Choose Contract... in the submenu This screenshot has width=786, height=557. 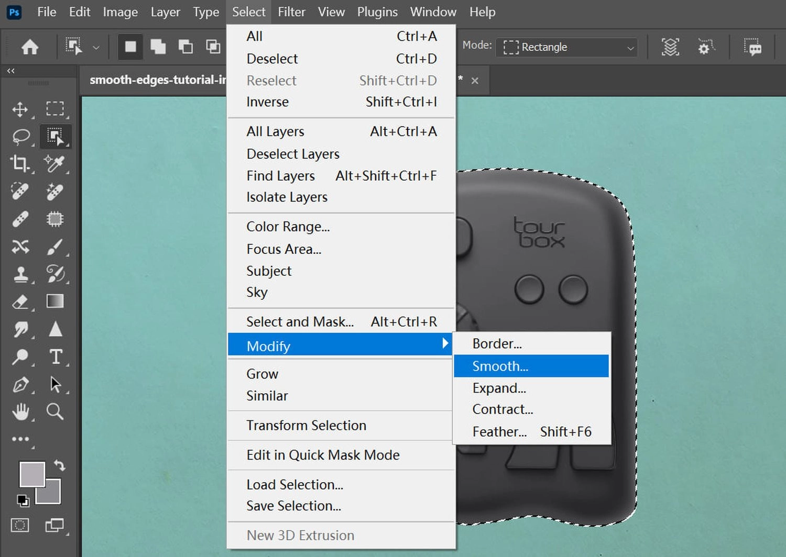point(531,409)
